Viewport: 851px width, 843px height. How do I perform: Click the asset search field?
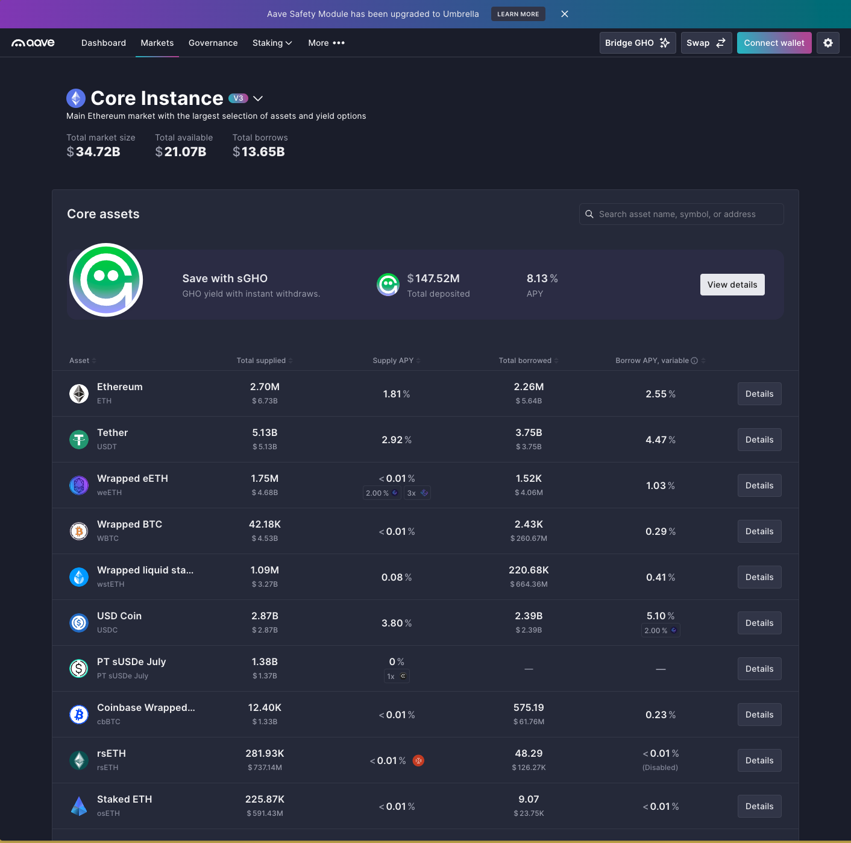680,214
